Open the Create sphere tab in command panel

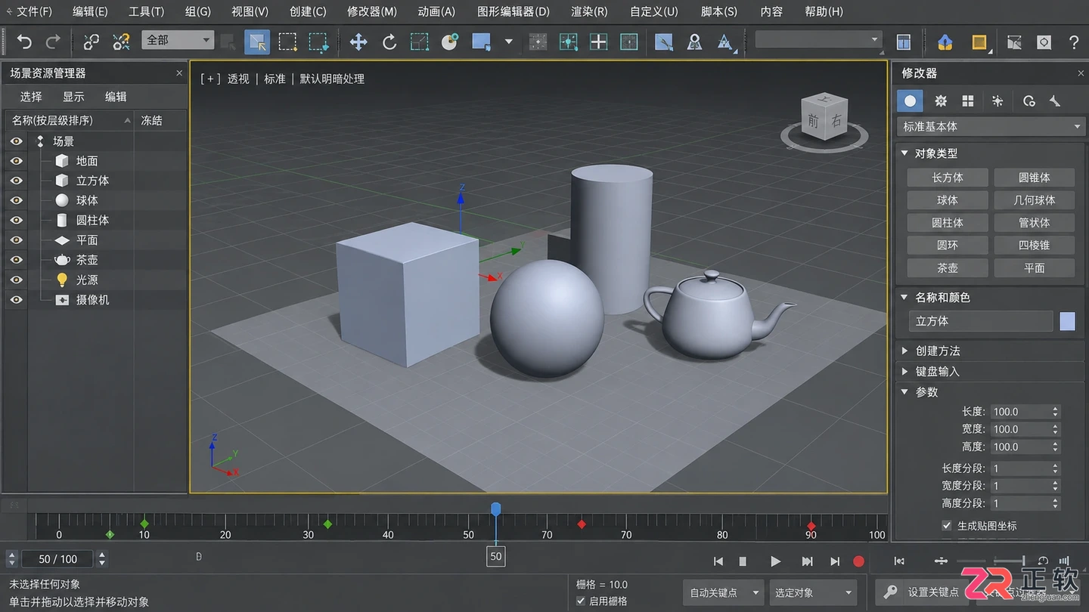click(910, 100)
